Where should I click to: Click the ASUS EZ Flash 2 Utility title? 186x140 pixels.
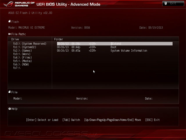[30, 13]
